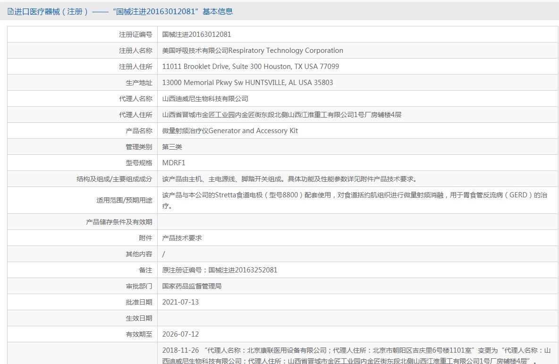Screen dimensions: 559x364
Task: Click the document icon in the page header
Action: [10, 11]
